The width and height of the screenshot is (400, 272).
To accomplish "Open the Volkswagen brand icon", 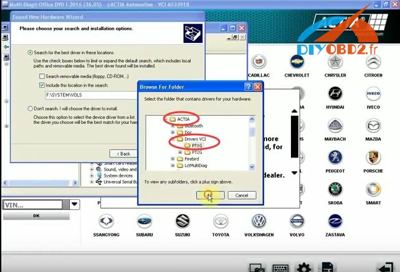I will point(259,222).
